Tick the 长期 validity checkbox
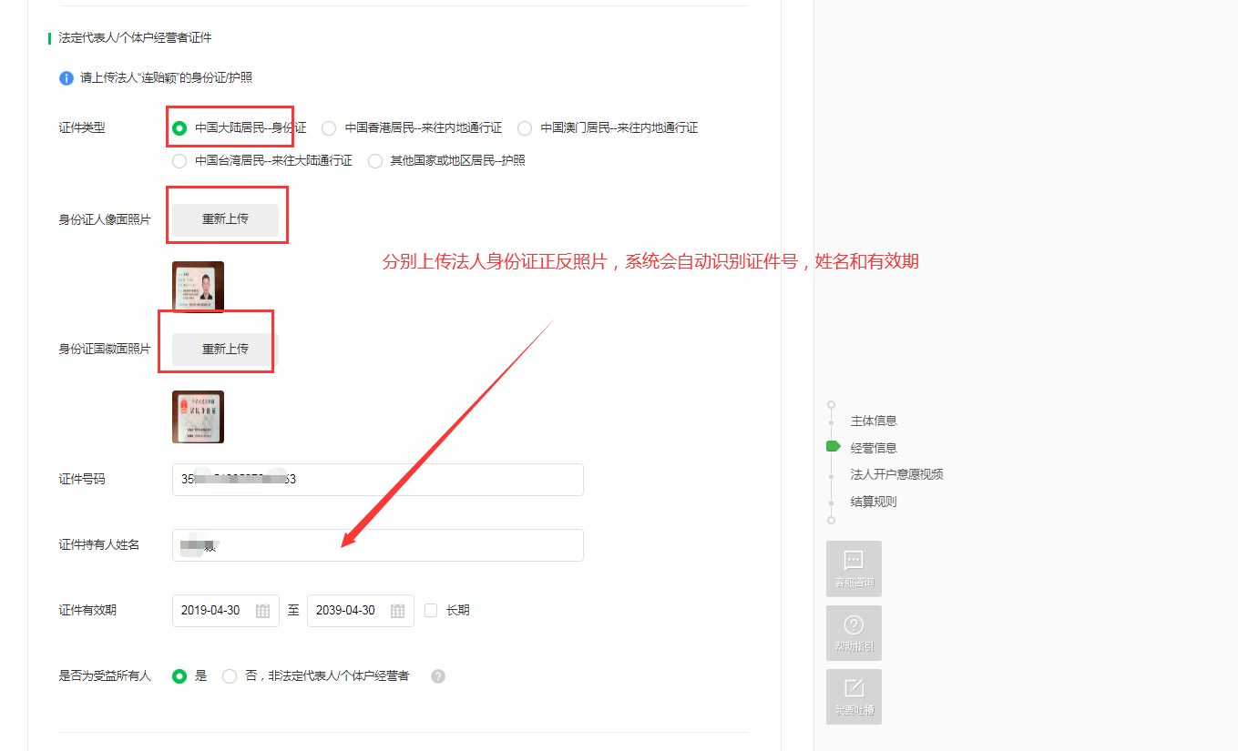1238x751 pixels. pos(431,611)
